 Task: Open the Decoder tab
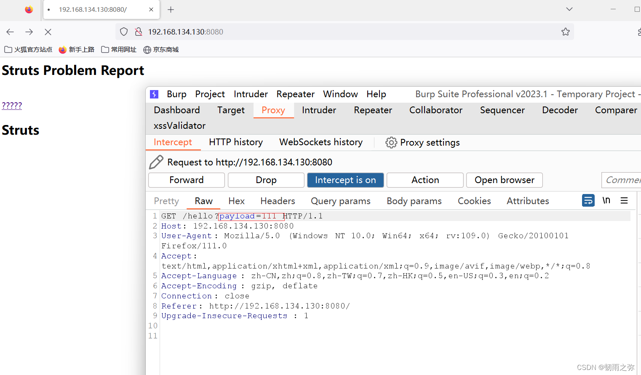tap(560, 110)
